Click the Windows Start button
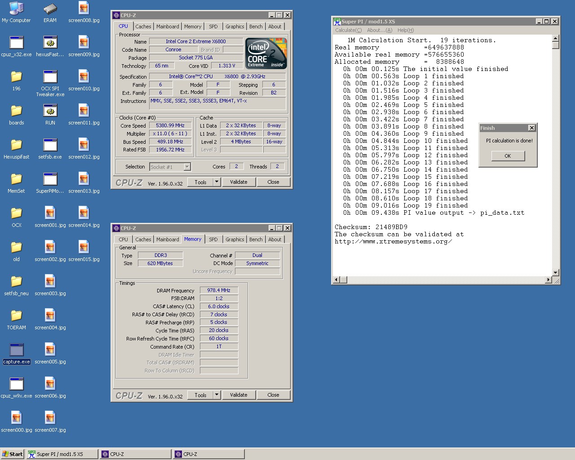575x460 pixels. tap(12, 454)
